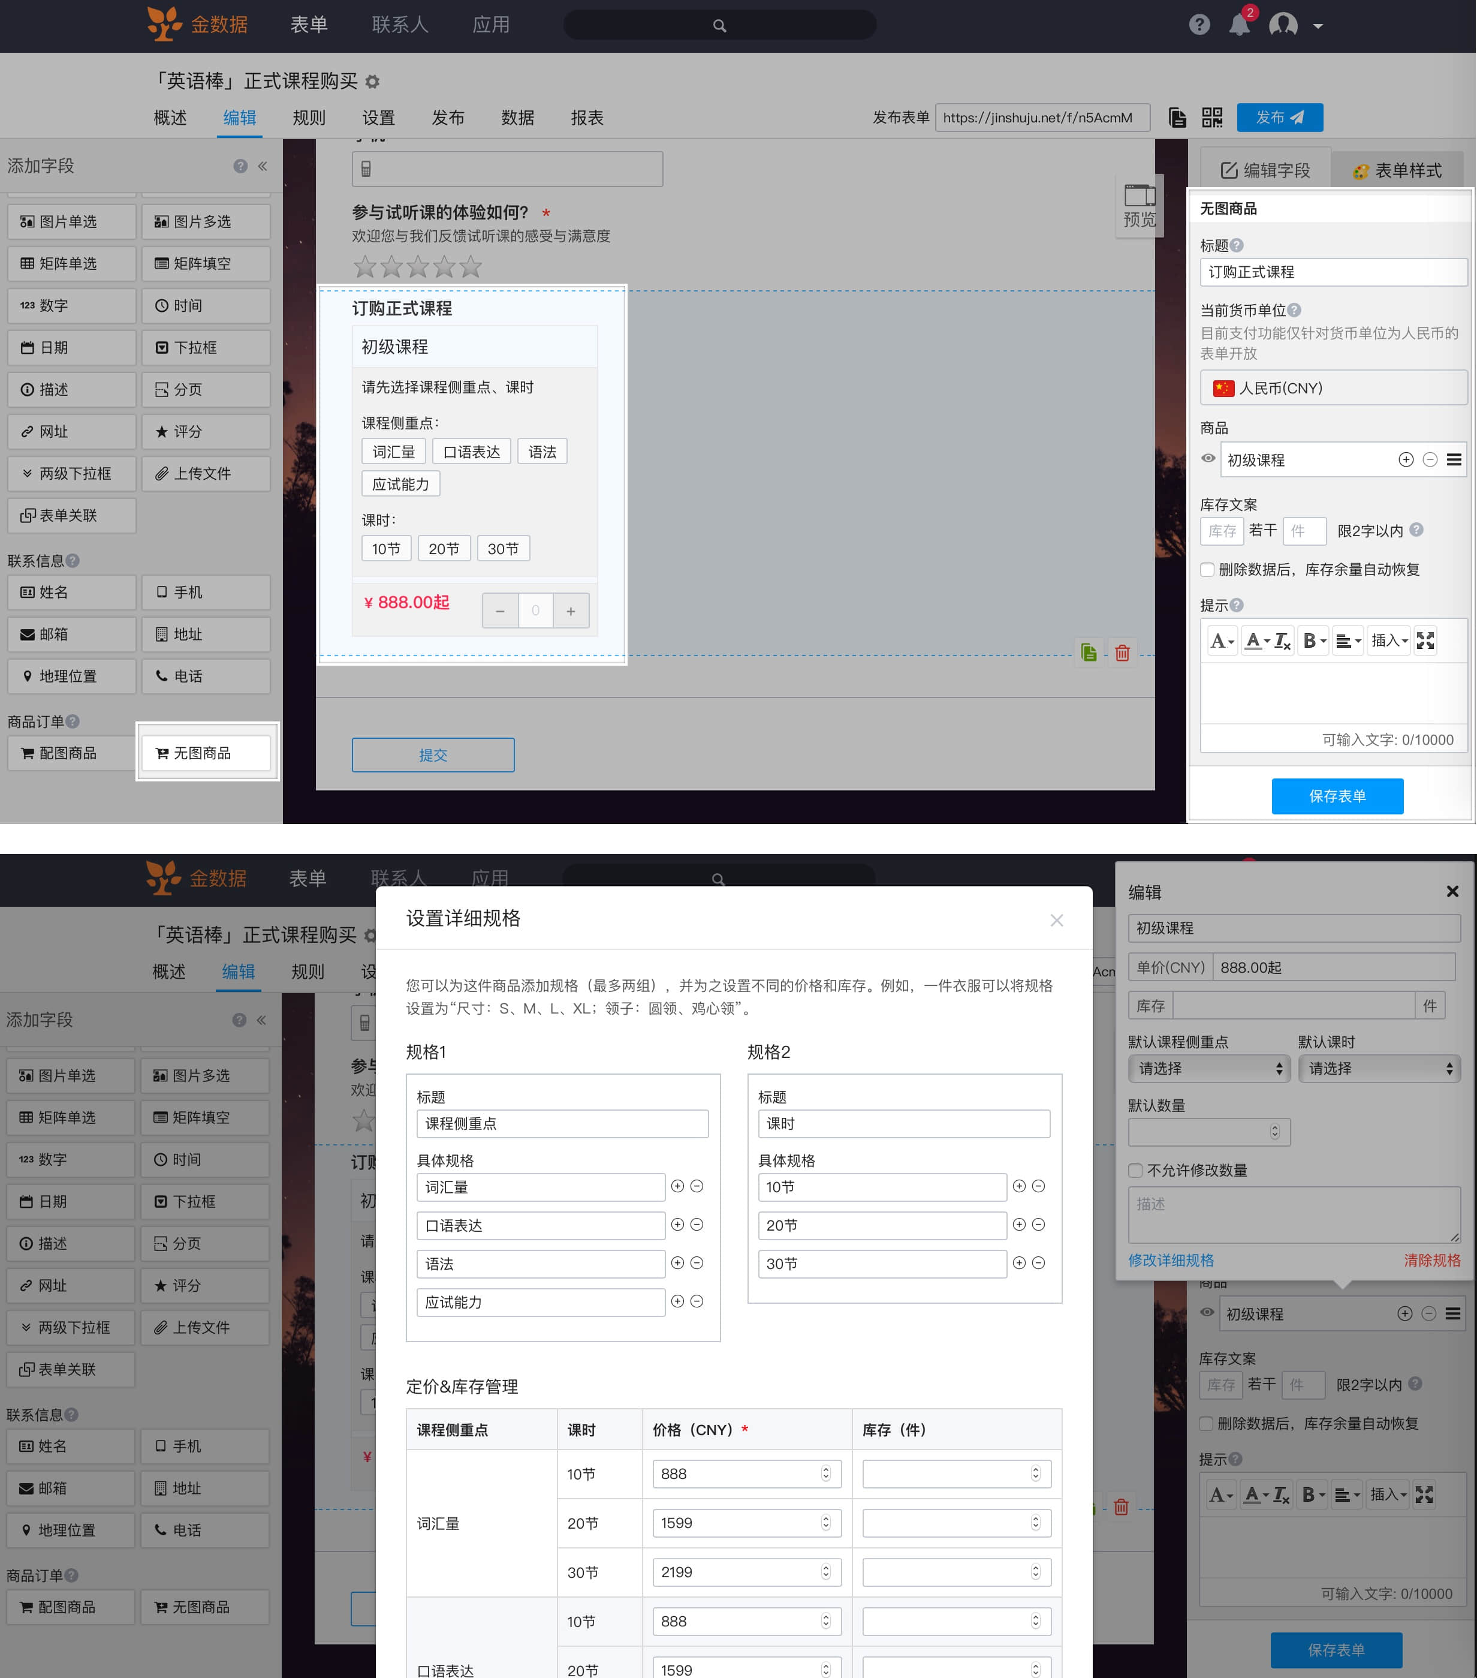Click the 课程侧重点 spec title input

click(x=562, y=1124)
